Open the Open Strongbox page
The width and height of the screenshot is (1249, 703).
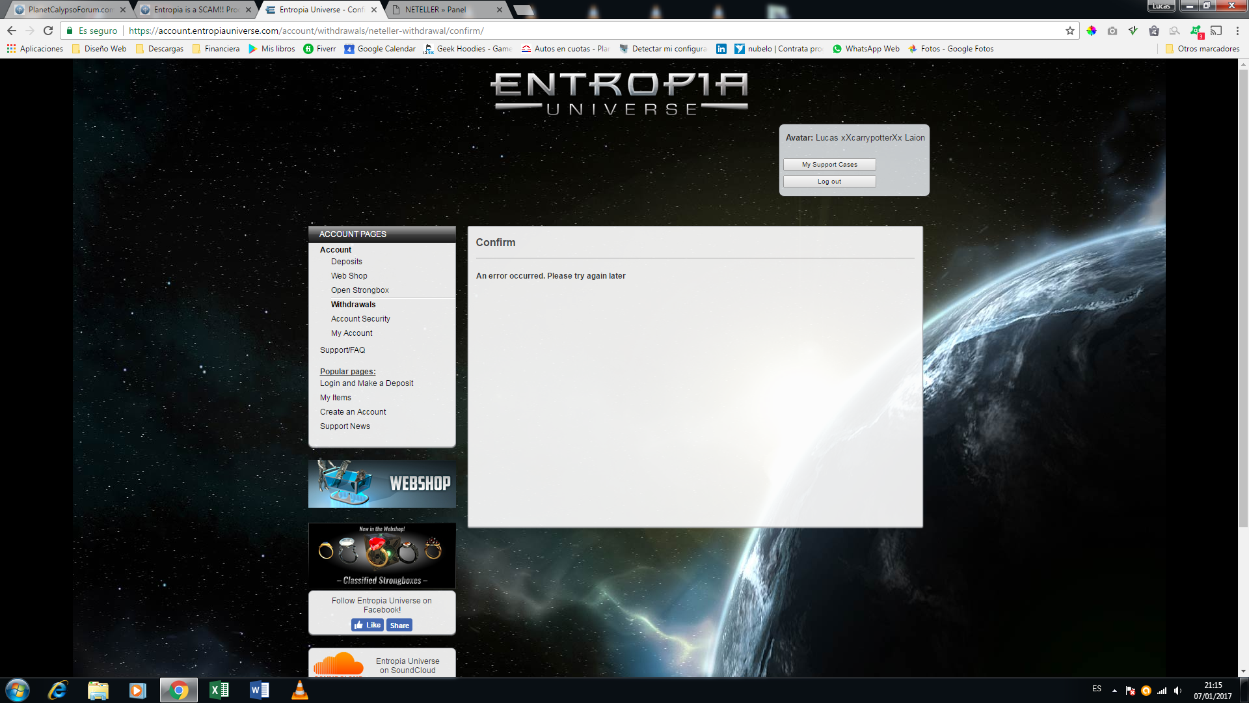pos(360,290)
